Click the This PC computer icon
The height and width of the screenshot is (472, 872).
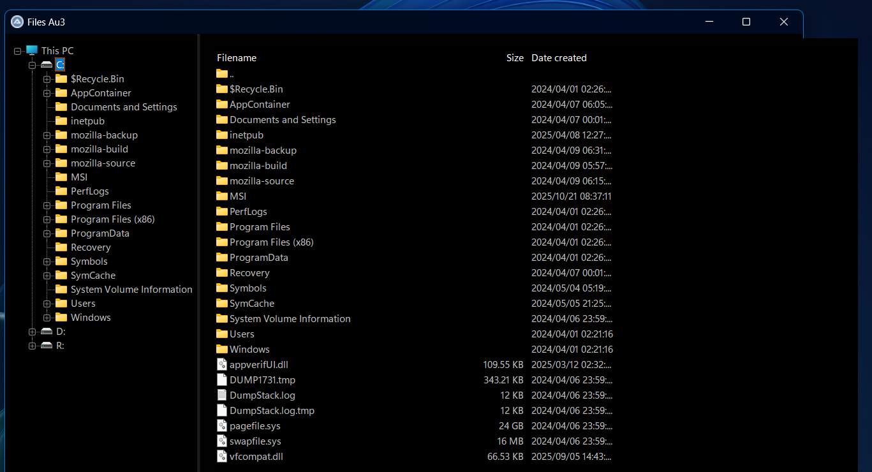pos(32,50)
